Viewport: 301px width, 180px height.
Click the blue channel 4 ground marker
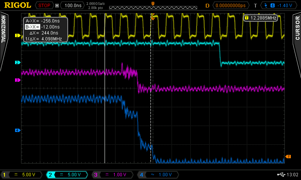(17, 130)
